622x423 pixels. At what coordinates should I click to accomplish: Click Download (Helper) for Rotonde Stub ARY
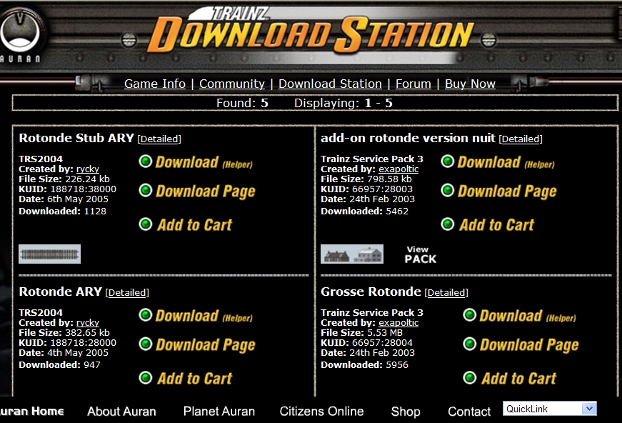point(196,162)
